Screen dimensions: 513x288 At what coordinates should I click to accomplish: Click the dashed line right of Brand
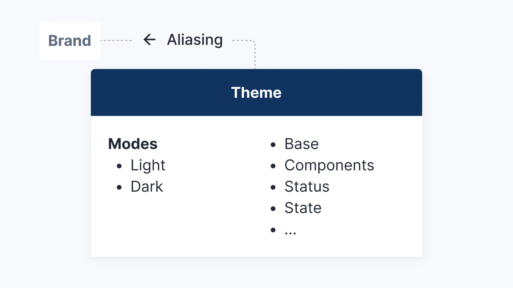[116, 41]
